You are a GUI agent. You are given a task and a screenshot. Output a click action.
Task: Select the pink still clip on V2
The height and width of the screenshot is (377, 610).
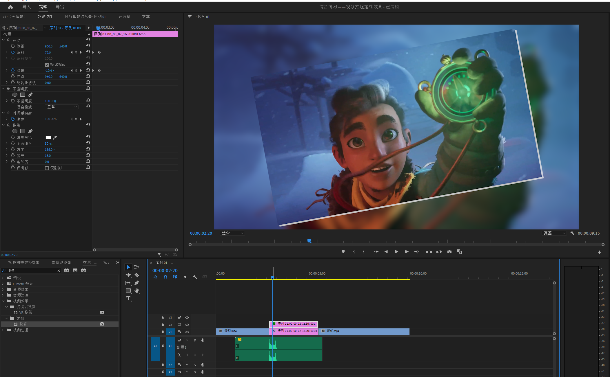(x=296, y=324)
